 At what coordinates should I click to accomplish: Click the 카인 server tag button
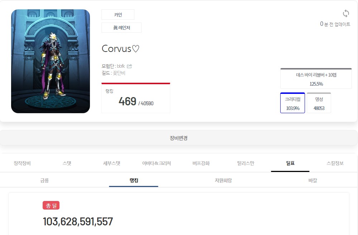[x=118, y=15]
